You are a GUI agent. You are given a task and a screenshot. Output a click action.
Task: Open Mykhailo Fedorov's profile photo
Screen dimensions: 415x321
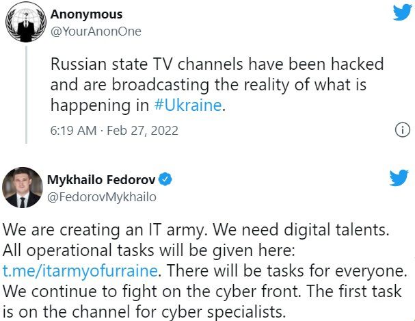click(22, 188)
